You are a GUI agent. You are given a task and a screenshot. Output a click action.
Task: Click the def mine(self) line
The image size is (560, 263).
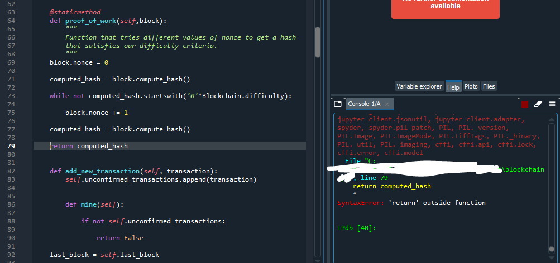click(94, 204)
